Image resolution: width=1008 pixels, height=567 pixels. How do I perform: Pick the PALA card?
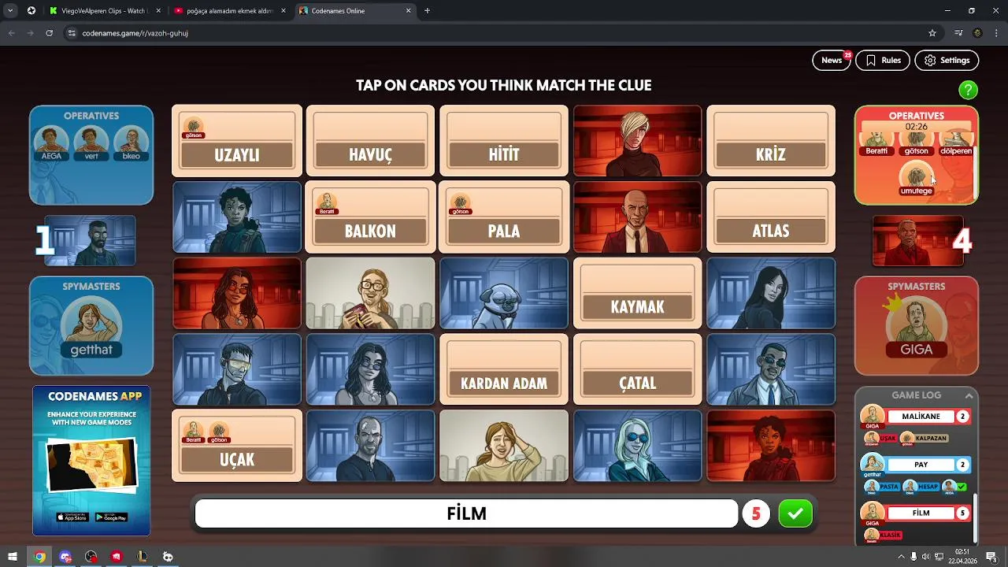pyautogui.click(x=504, y=217)
